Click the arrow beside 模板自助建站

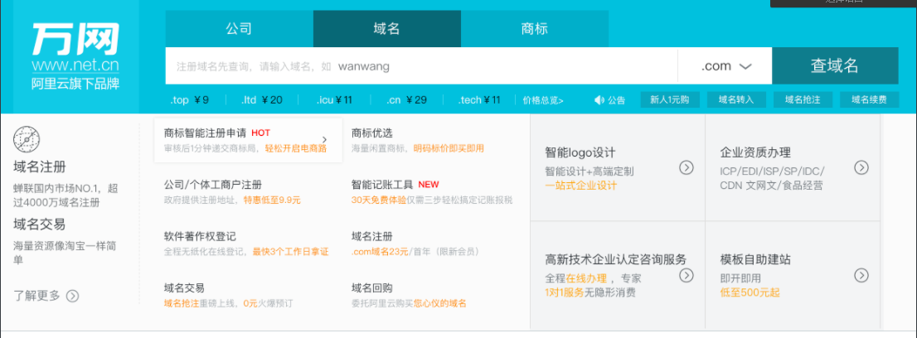point(861,275)
